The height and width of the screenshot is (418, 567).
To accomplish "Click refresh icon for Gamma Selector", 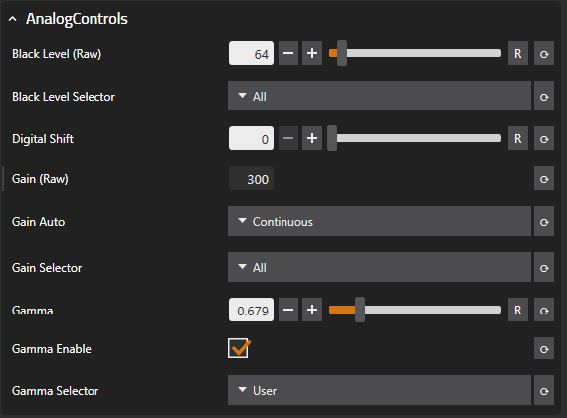I will click(x=544, y=390).
